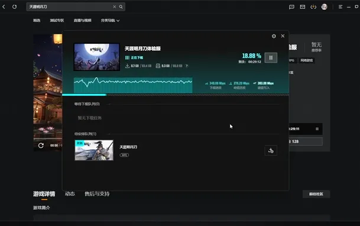Click the 网络游戏 tag on background page
360x226 pixels.
[307, 60]
